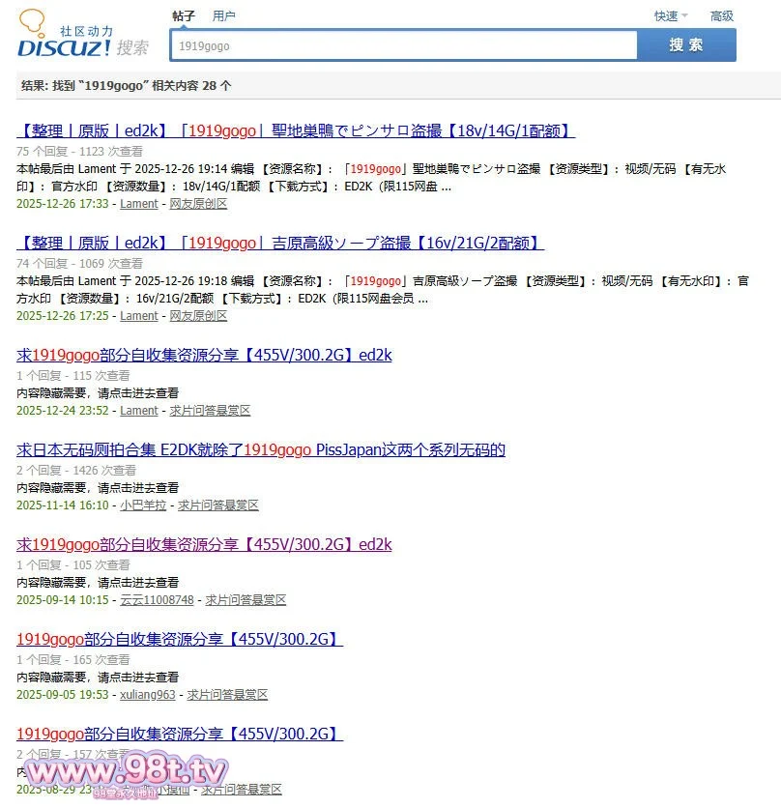Open the red result title dated 2025-09-05
The width and height of the screenshot is (781, 808).
(x=180, y=639)
